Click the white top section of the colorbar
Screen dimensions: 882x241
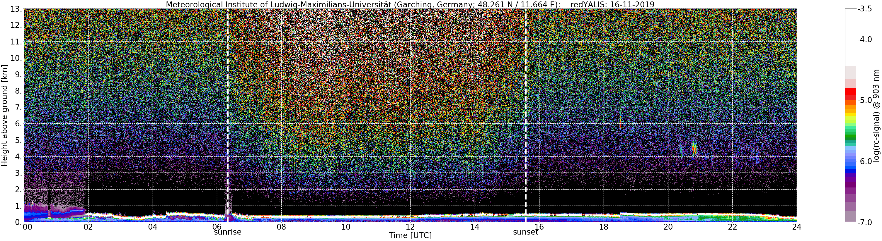850,37
